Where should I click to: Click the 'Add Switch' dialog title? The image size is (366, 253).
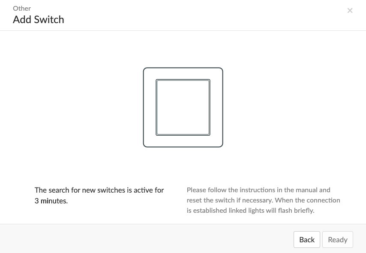tap(39, 20)
